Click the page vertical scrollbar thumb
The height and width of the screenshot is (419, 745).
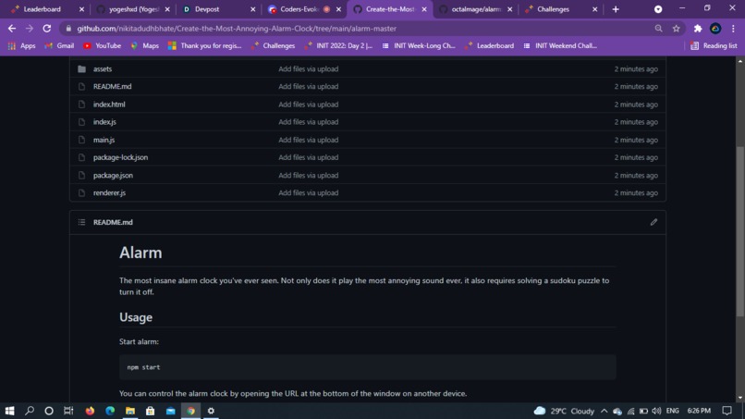pos(739,230)
